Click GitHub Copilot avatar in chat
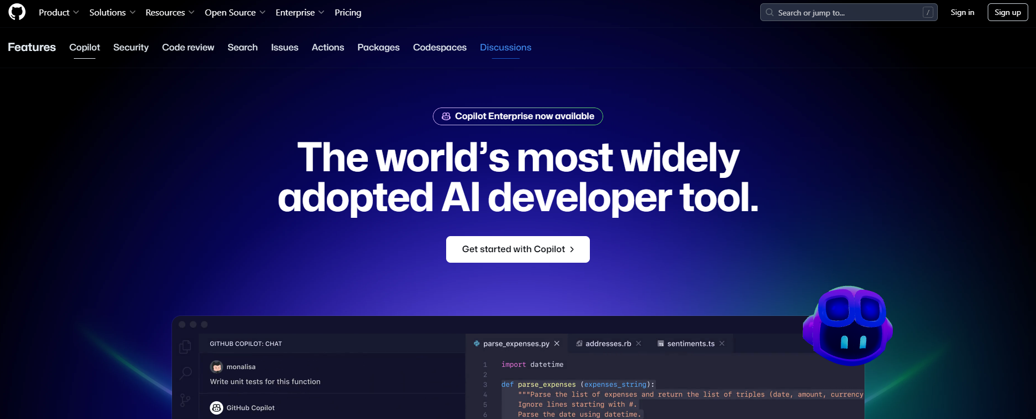This screenshot has width=1036, height=419. [216, 408]
